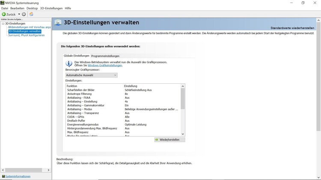Click Schärfeeinstellung Aus value
This screenshot has width=321, height=180.
click(x=138, y=90)
